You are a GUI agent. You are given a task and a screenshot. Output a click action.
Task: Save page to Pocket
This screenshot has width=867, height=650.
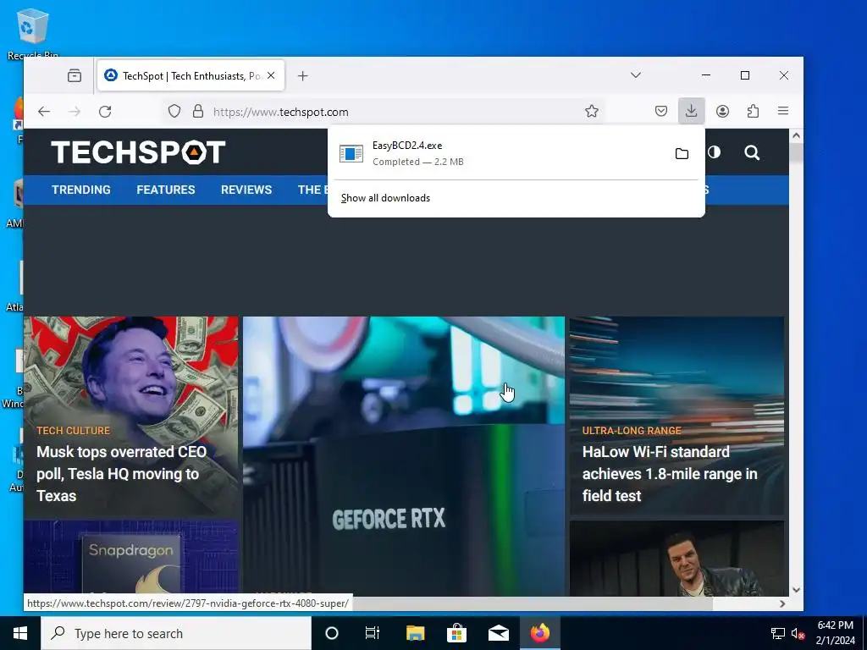point(660,111)
